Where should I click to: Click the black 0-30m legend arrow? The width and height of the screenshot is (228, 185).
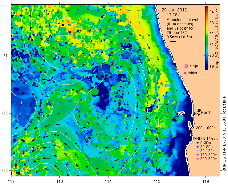pos(197,143)
